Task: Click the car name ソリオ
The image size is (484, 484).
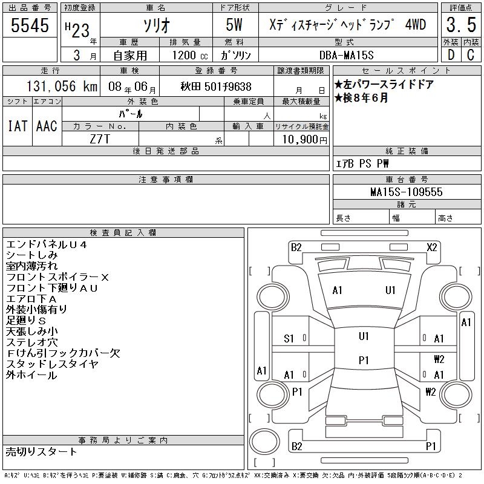Action: point(157,25)
